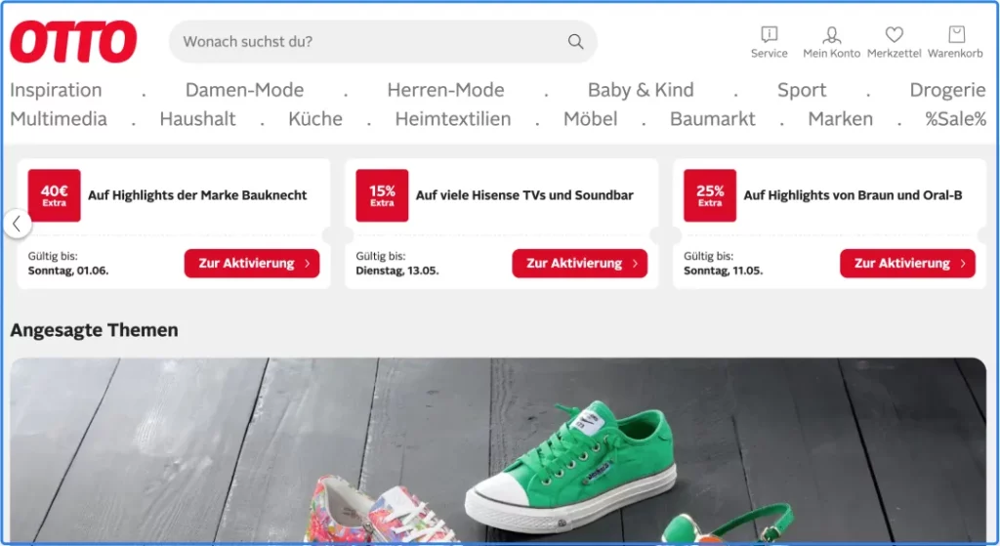Open Küche category
This screenshot has width=1000, height=546.
315,118
